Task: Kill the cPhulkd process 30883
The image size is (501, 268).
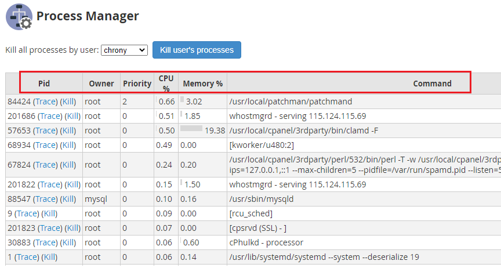Action: pos(68,242)
